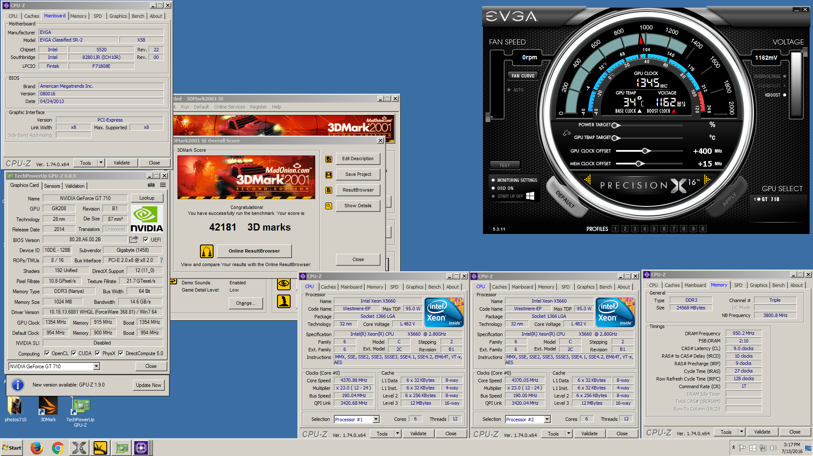Viewport: 813px width, 456px height.
Task: Switch to 3DMark taskbar icon
Action: point(100,448)
